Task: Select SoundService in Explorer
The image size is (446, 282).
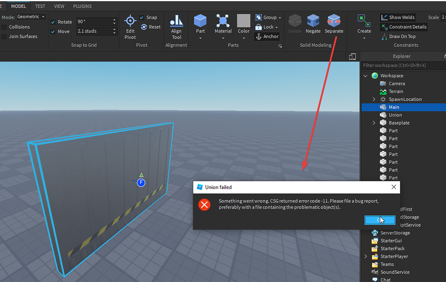Action: click(395, 272)
